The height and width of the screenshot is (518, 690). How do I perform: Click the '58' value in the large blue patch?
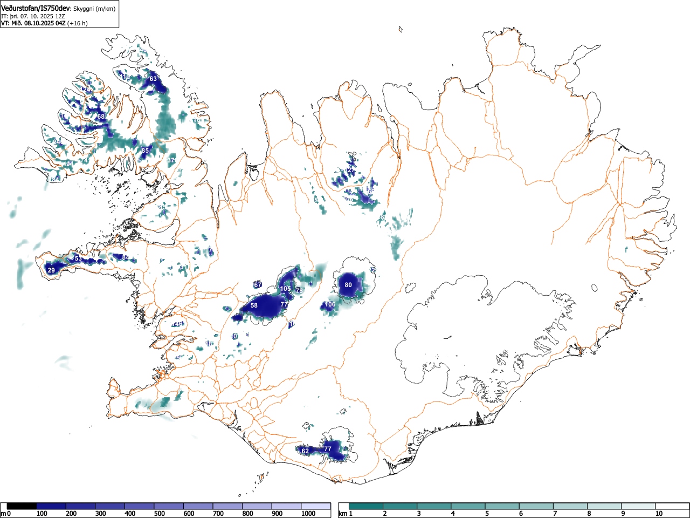tap(254, 305)
